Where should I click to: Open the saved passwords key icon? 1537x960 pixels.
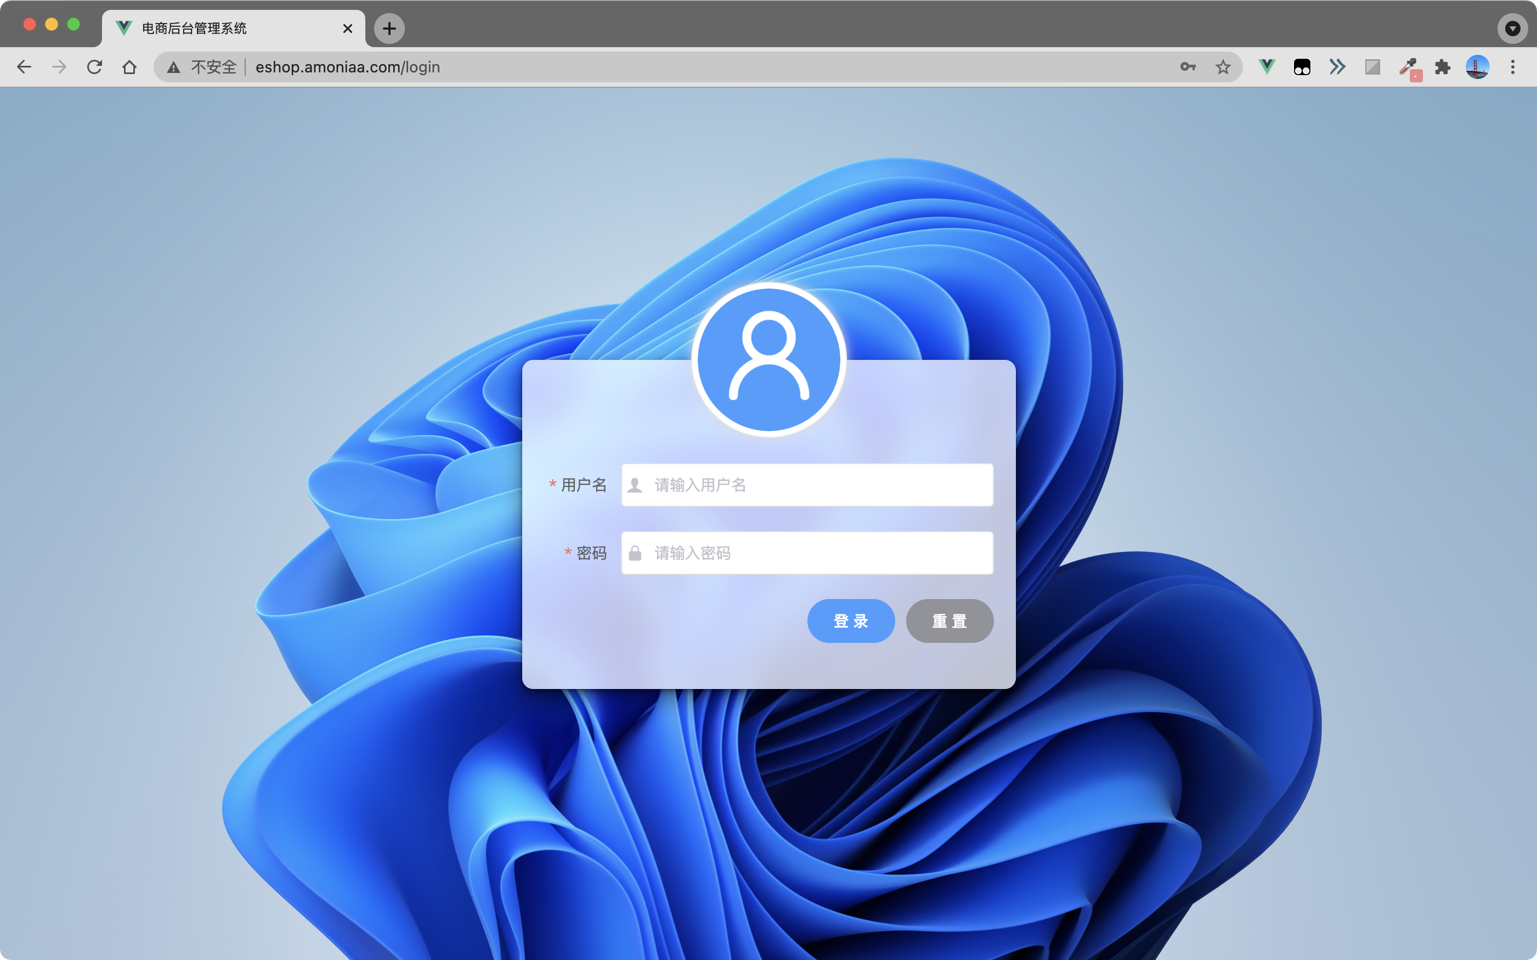(1188, 67)
